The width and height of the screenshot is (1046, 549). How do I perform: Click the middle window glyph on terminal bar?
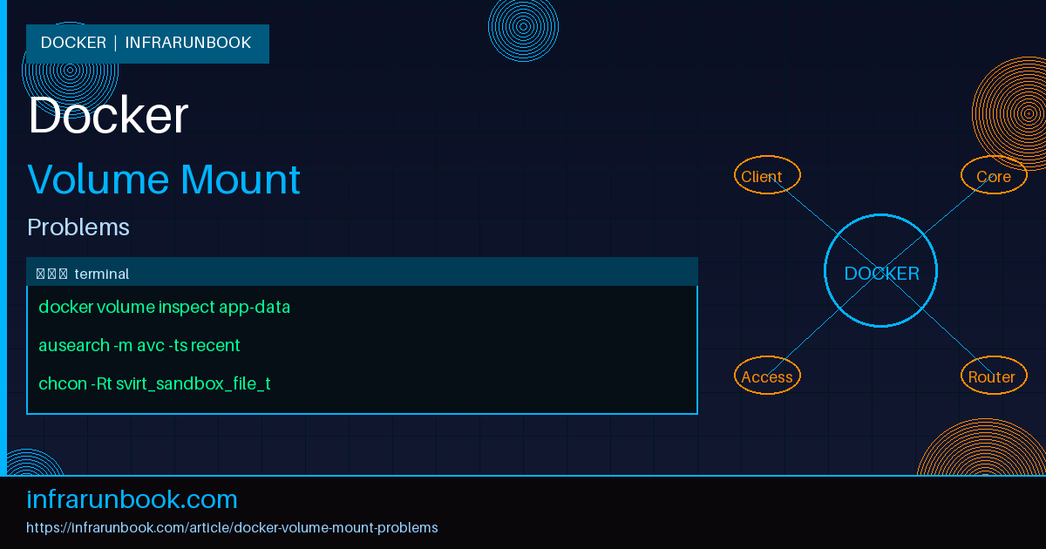click(x=54, y=273)
